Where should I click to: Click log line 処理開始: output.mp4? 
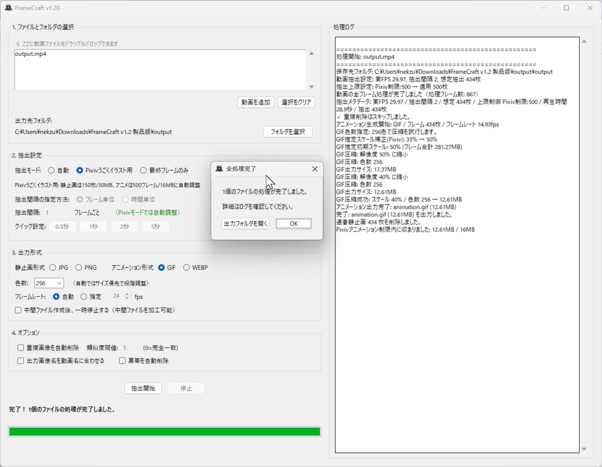click(366, 57)
